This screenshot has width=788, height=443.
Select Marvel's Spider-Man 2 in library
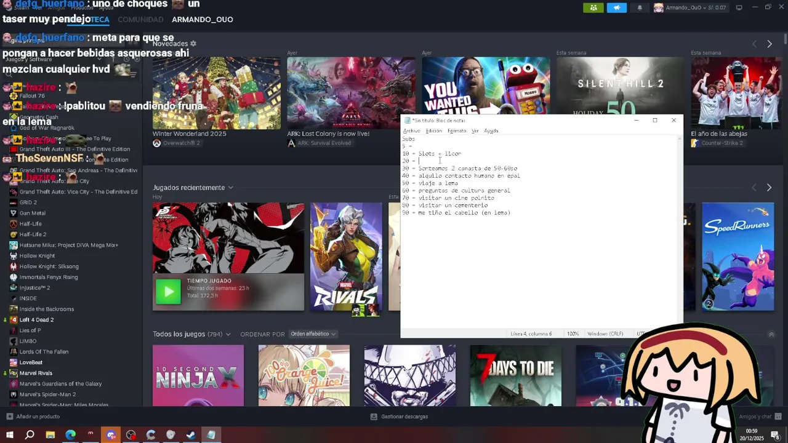click(x=47, y=394)
